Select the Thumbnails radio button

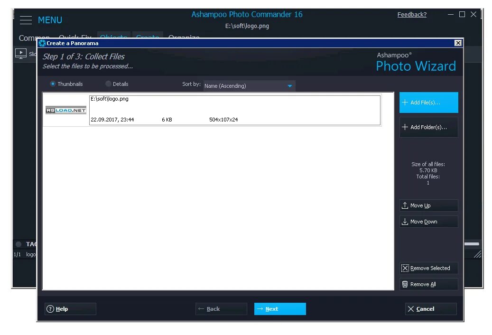tap(53, 84)
